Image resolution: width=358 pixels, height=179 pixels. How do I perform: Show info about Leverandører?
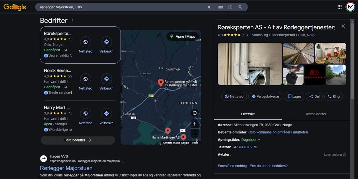click(x=345, y=155)
